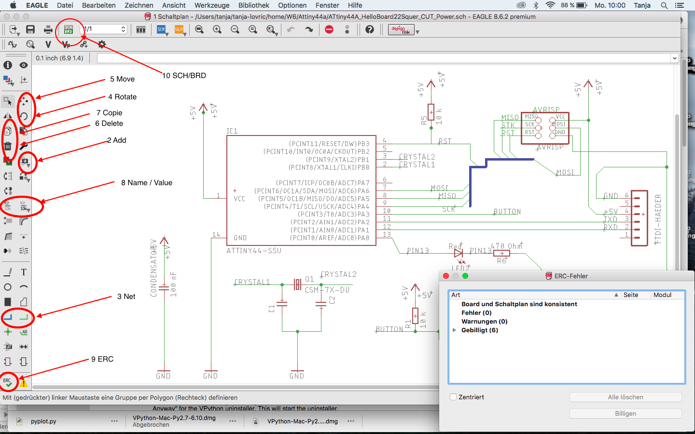695x434 pixels.
Task: Click the command line input field
Action: tap(384, 58)
